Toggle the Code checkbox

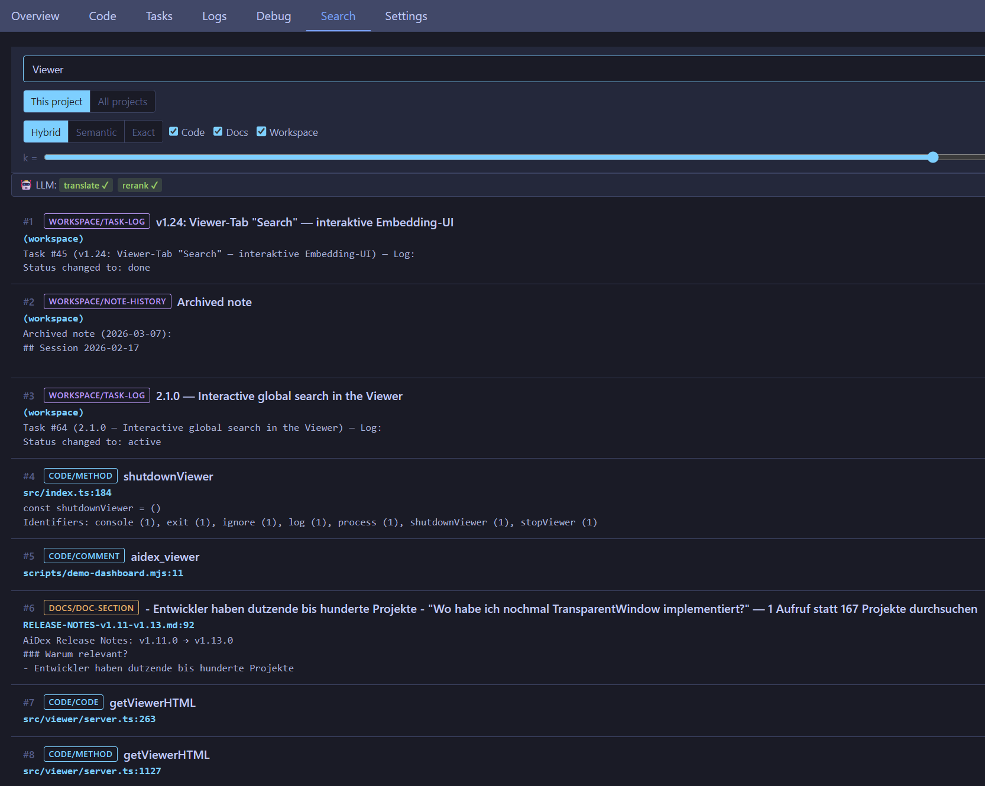pos(174,132)
